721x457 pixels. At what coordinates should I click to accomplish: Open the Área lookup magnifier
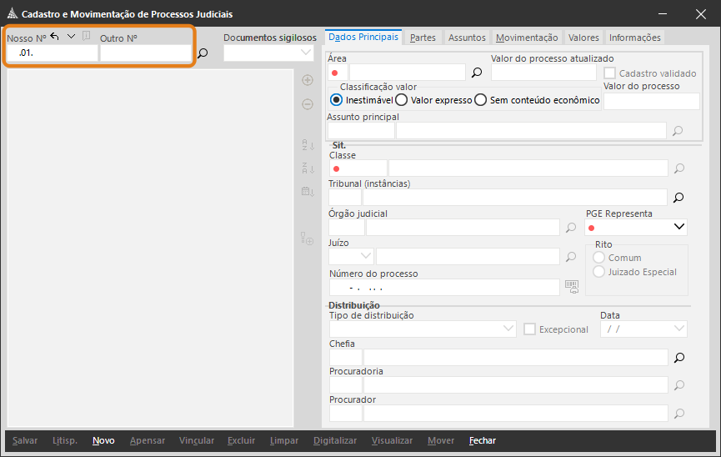point(477,73)
